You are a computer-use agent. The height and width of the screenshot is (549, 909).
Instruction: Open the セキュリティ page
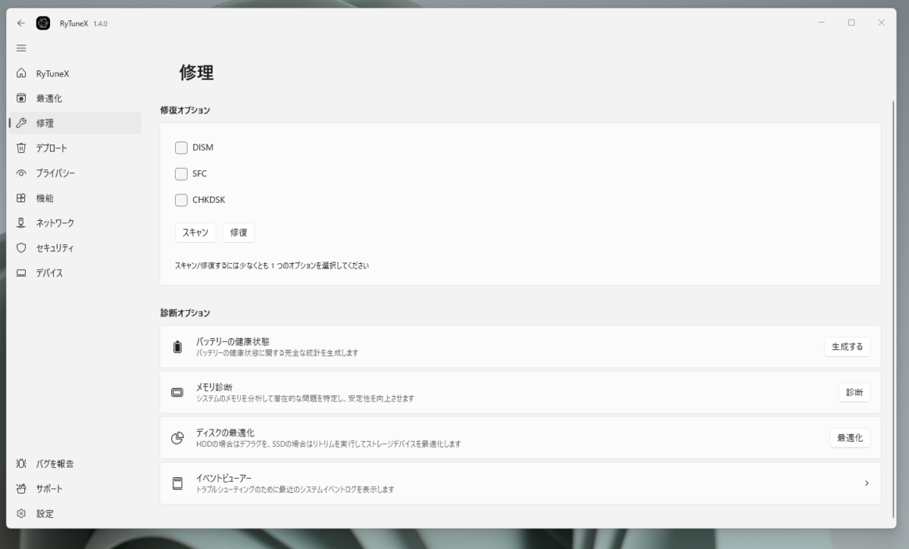coord(75,248)
